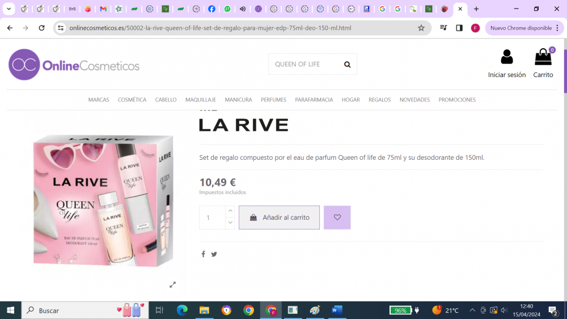Add product to wishlist heart button
Image resolution: width=567 pixels, height=319 pixels.
[337, 218]
